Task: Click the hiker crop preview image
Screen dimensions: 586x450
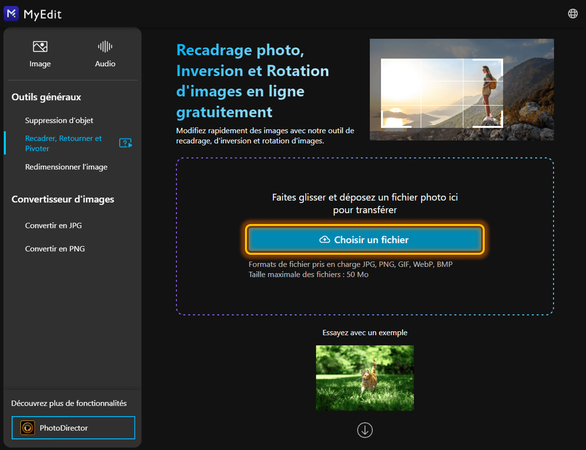Action: tap(462, 90)
